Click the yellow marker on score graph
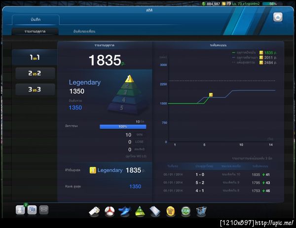 (x=211, y=95)
